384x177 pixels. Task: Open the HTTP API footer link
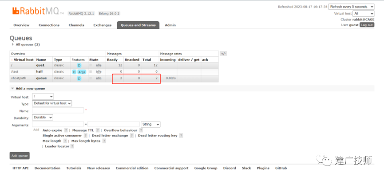click(x=20, y=168)
